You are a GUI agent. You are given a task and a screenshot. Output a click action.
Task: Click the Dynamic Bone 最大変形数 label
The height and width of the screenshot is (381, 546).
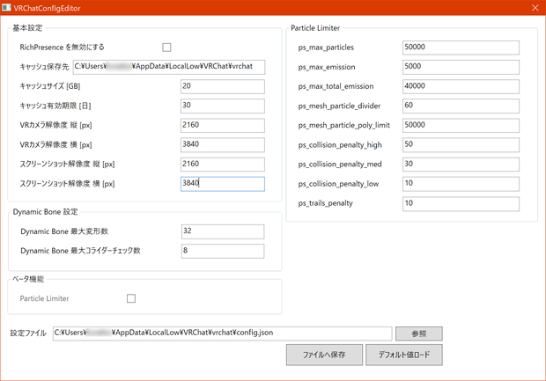click(64, 231)
